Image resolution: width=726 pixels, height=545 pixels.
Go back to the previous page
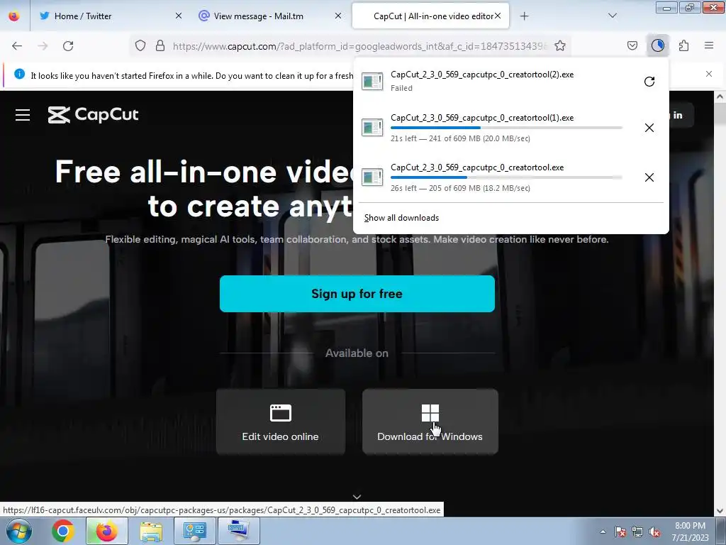[17, 46]
